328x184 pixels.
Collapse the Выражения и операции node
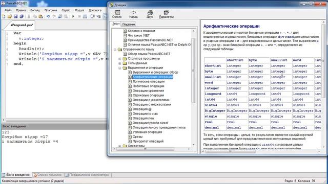(119, 68)
